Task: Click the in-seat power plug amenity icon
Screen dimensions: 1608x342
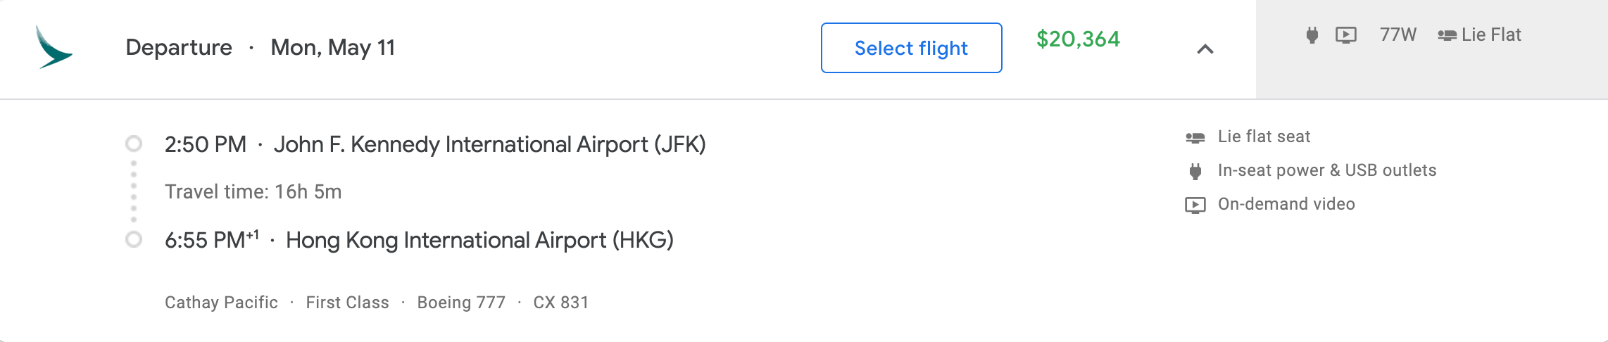Action: point(1195,171)
